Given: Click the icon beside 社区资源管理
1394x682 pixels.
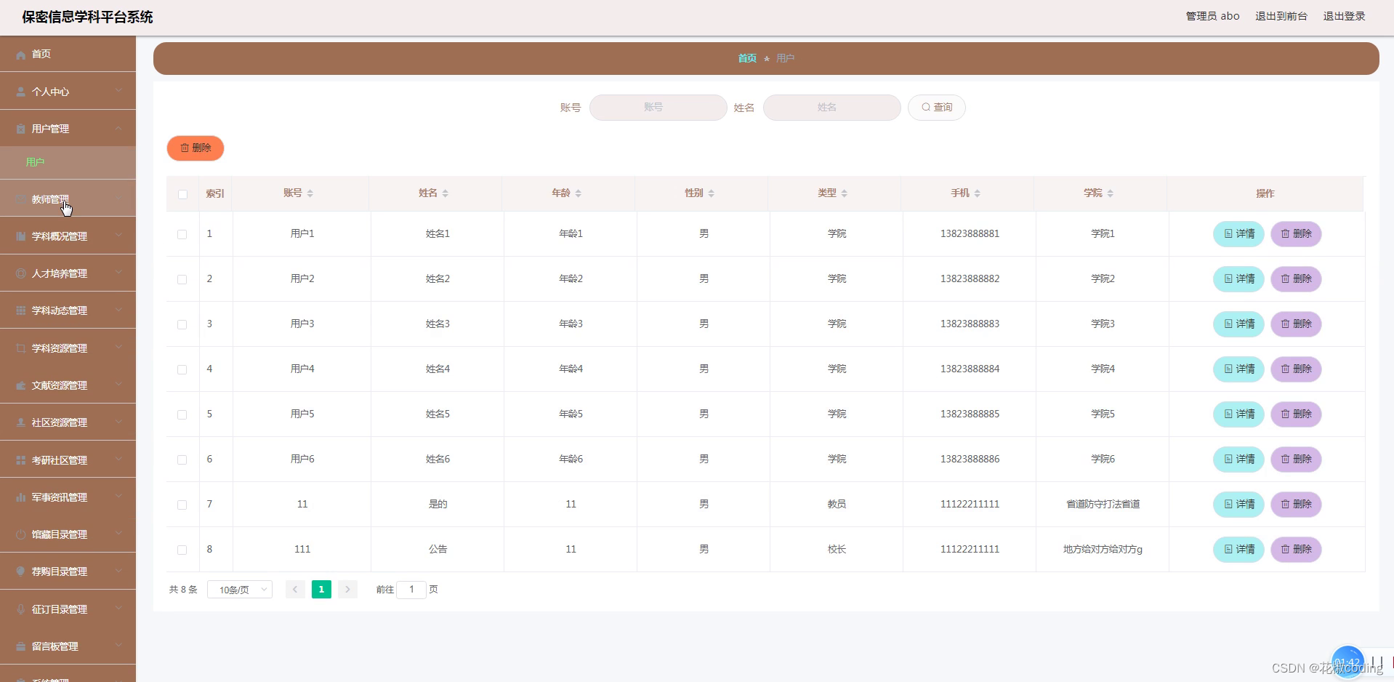Looking at the screenshot, I should [x=20, y=422].
